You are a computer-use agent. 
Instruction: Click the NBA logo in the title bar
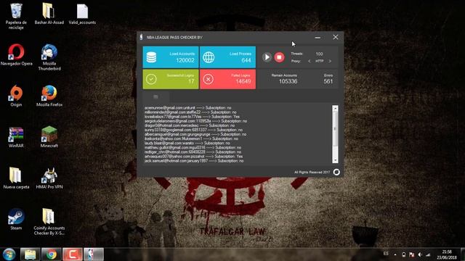pyautogui.click(x=141, y=37)
